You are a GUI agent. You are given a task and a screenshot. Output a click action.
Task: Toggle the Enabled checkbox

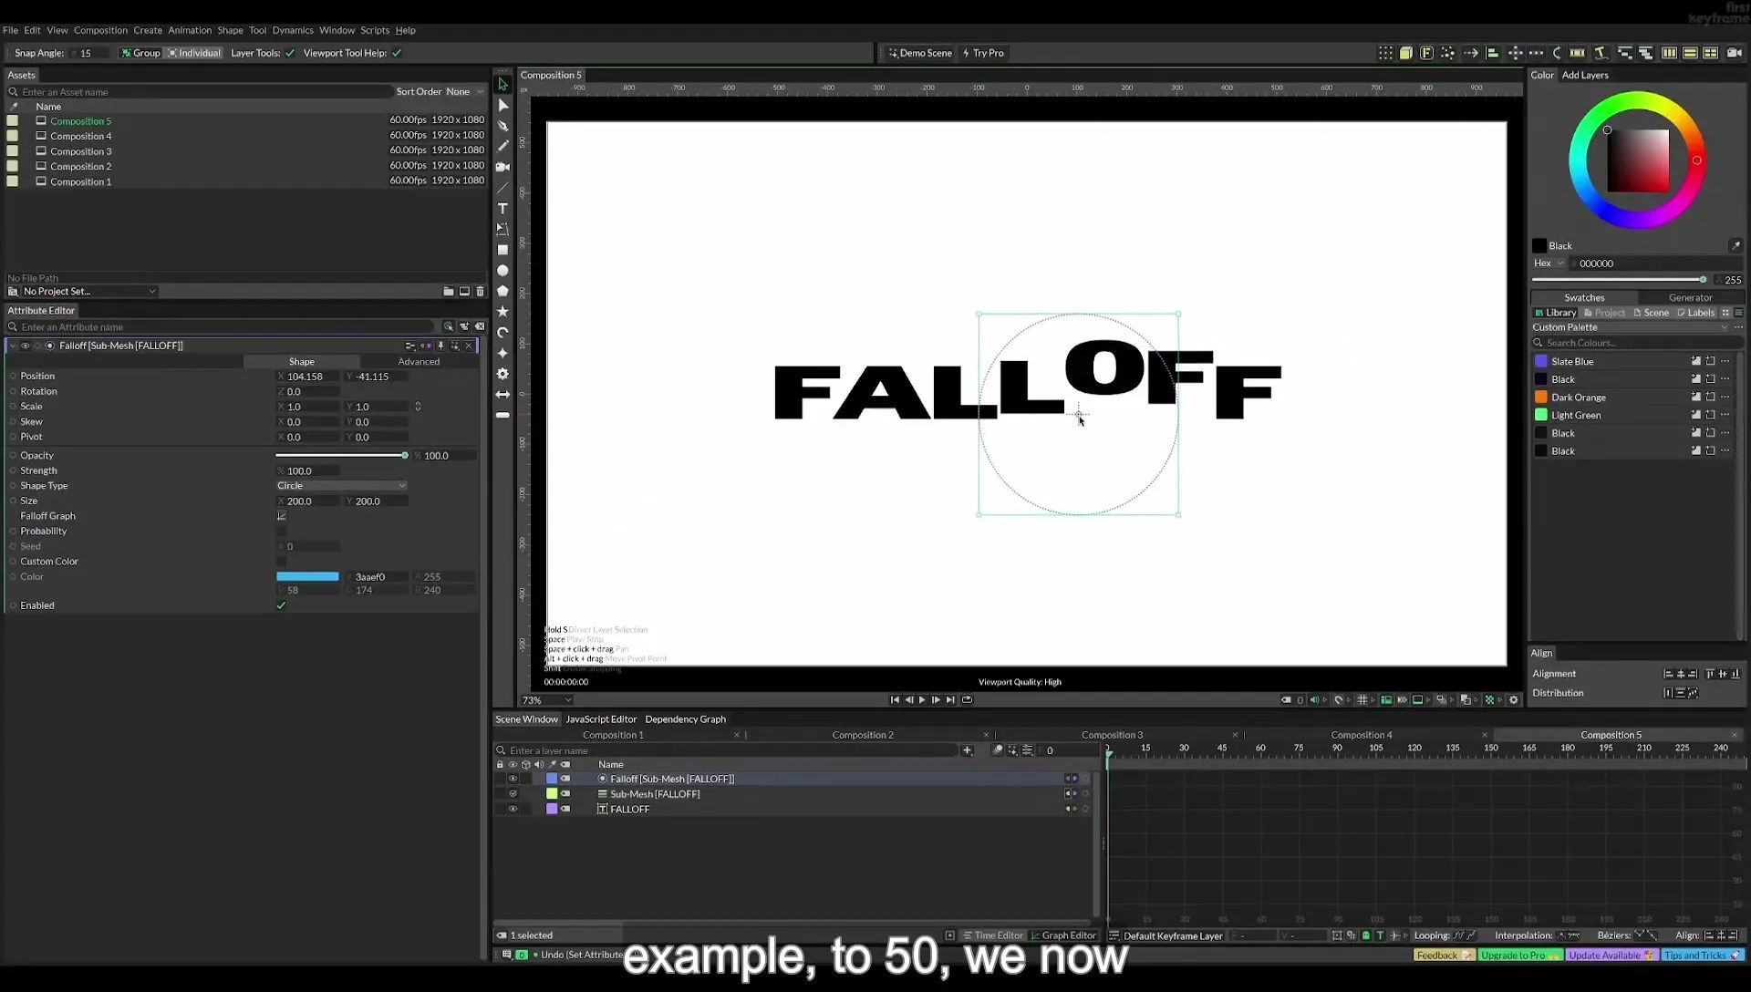point(281,605)
